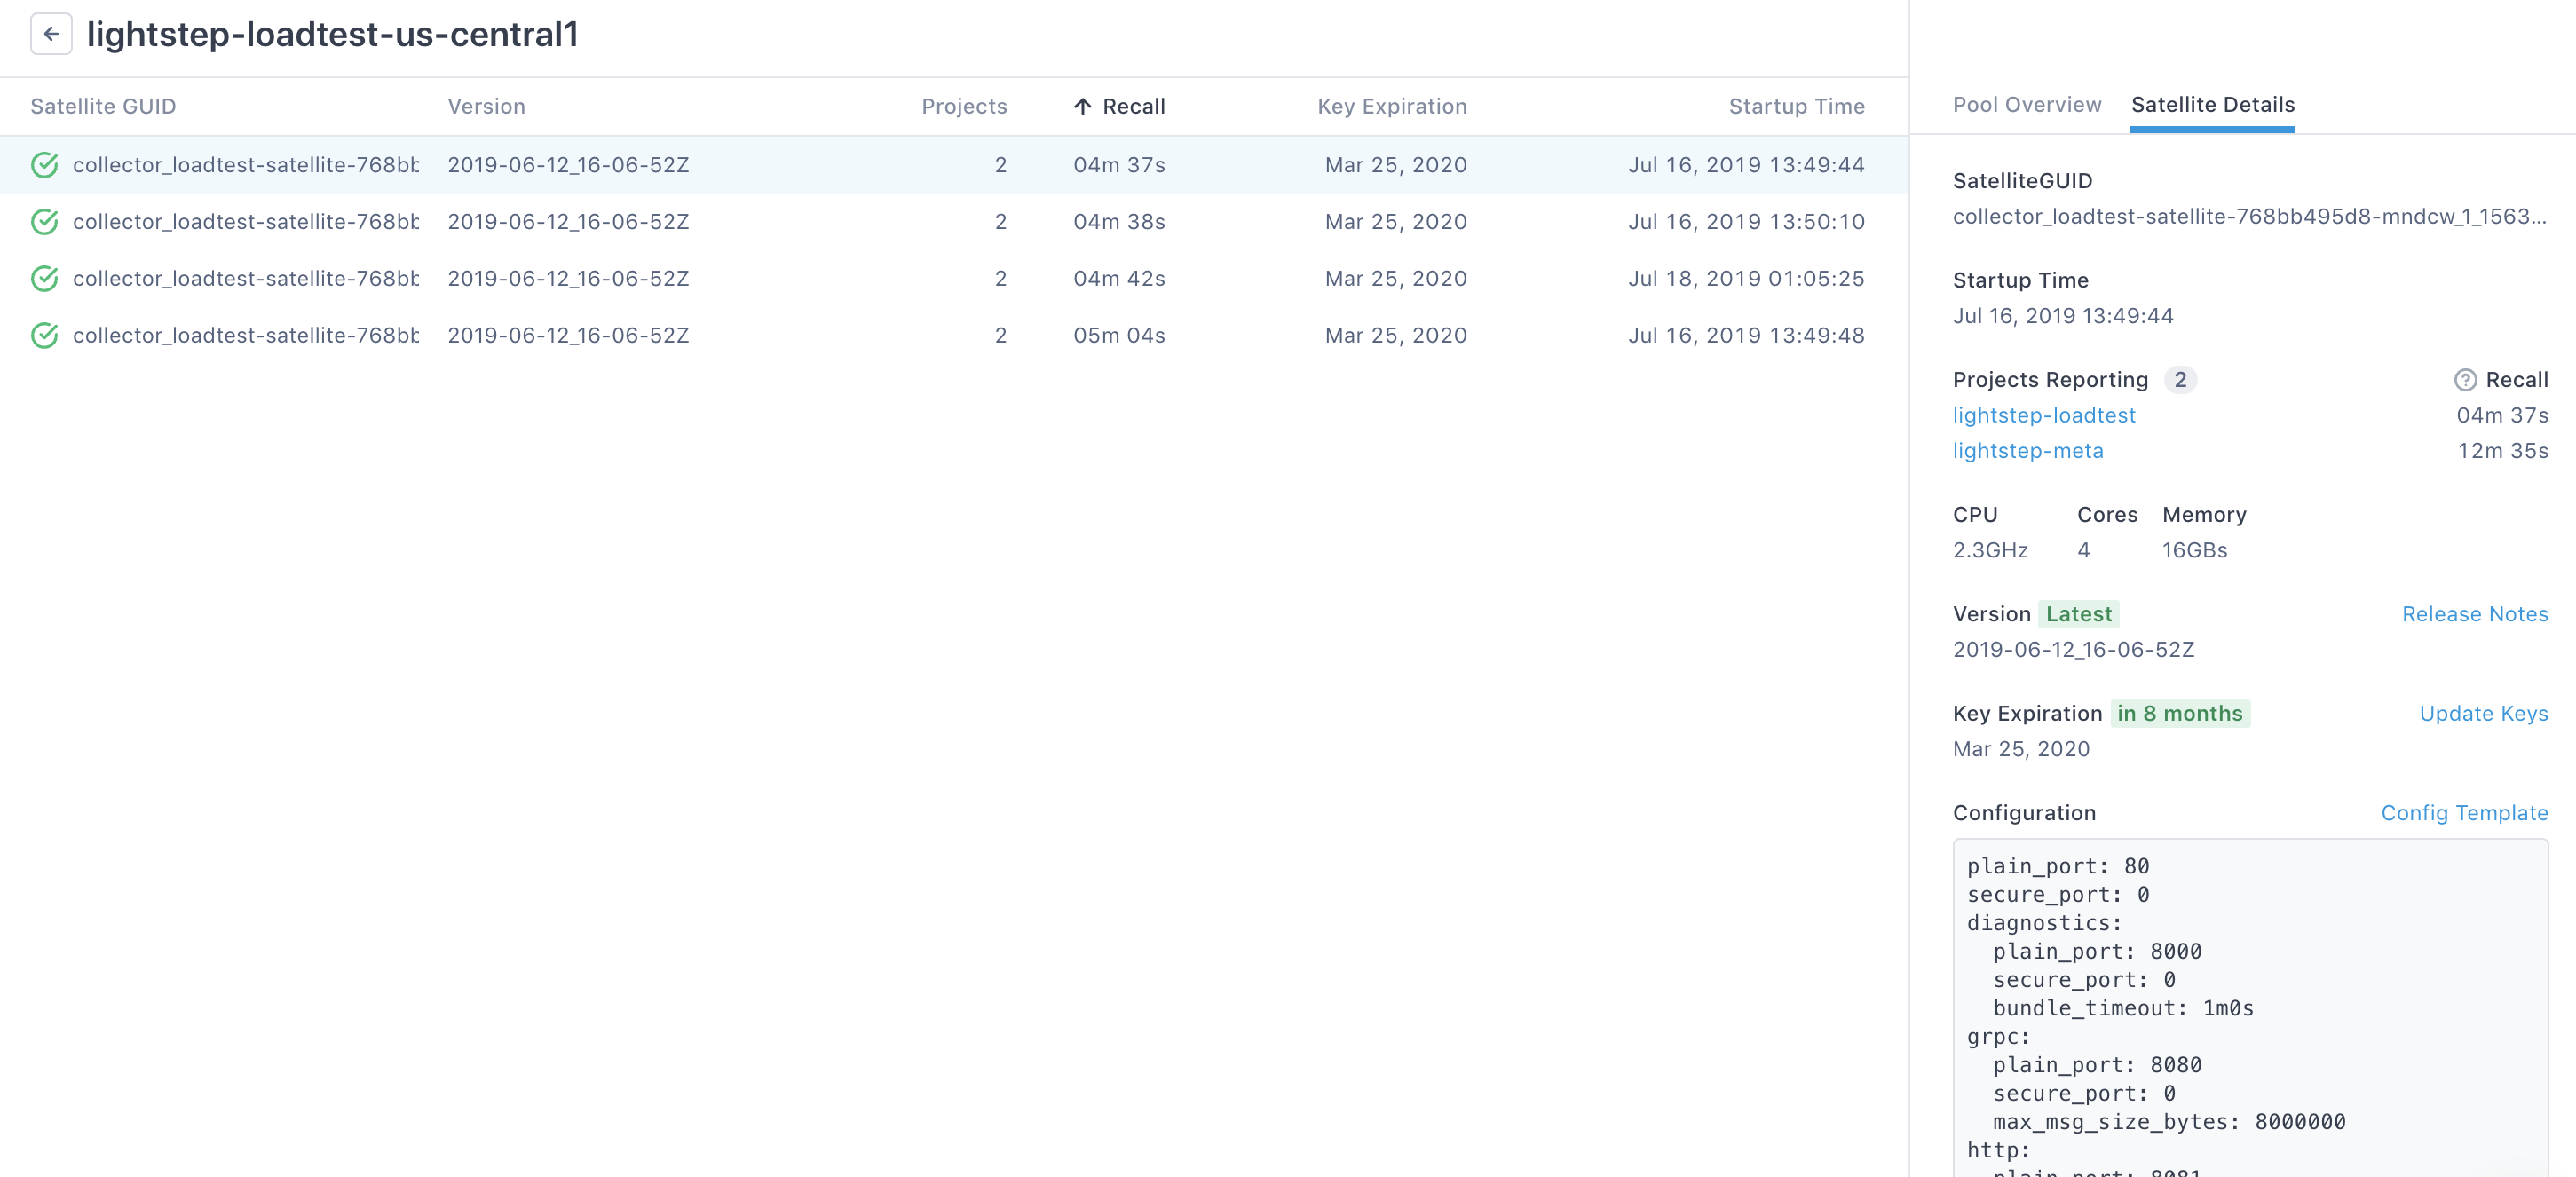Open the lightstep-loadtest project link

coord(2044,415)
